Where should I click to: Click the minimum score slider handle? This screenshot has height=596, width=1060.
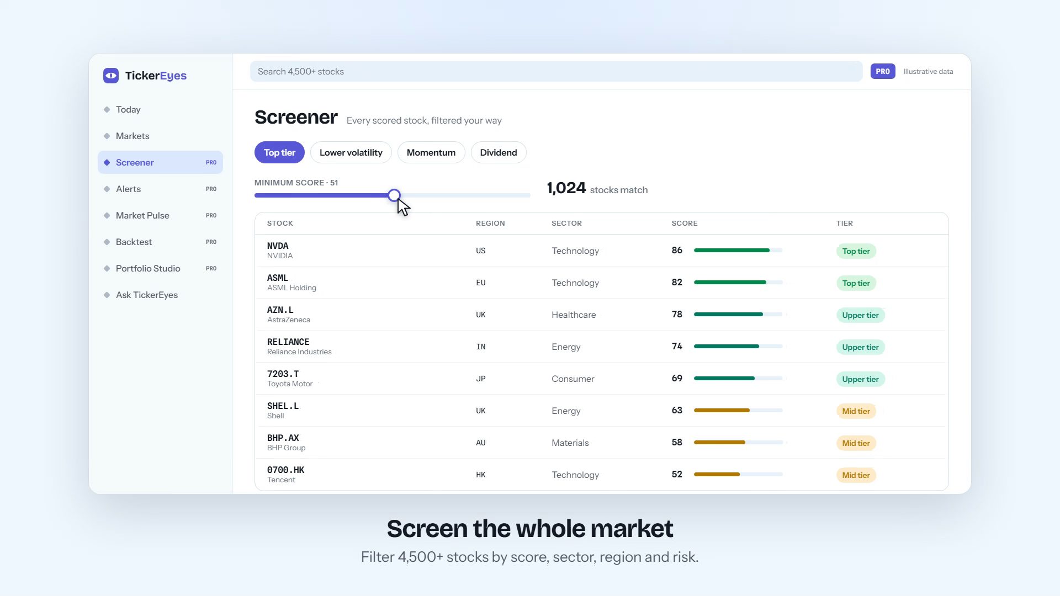coord(394,195)
